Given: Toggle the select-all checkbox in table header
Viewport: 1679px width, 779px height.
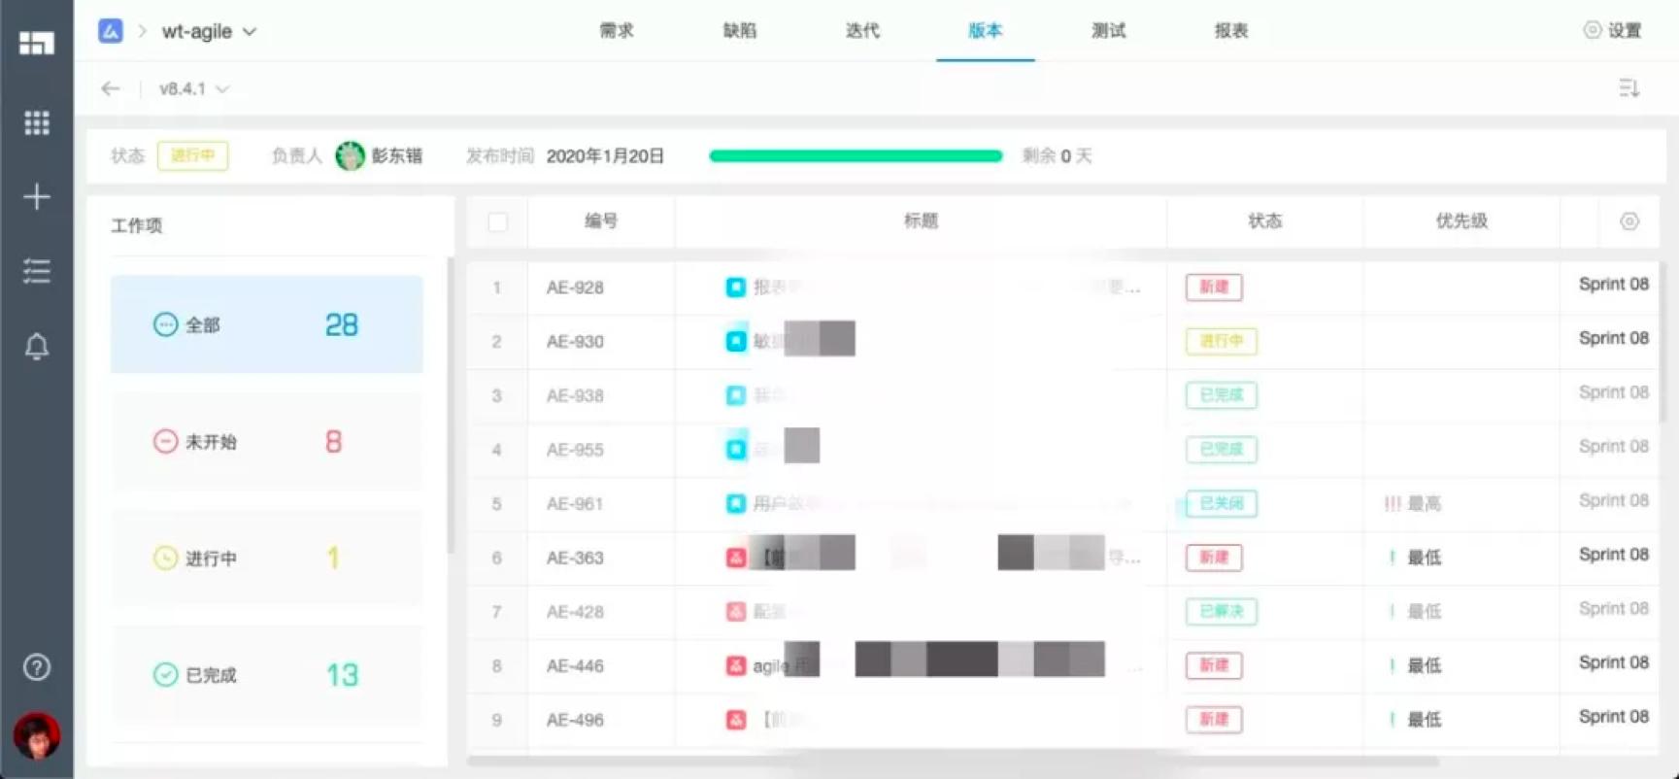Looking at the screenshot, I should pos(497,221).
